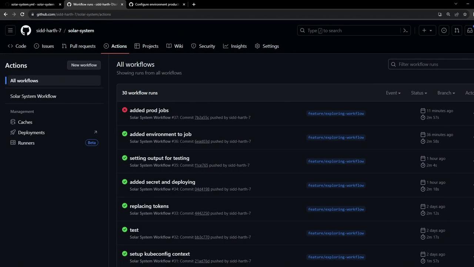Open the command palette icon

click(x=405, y=30)
